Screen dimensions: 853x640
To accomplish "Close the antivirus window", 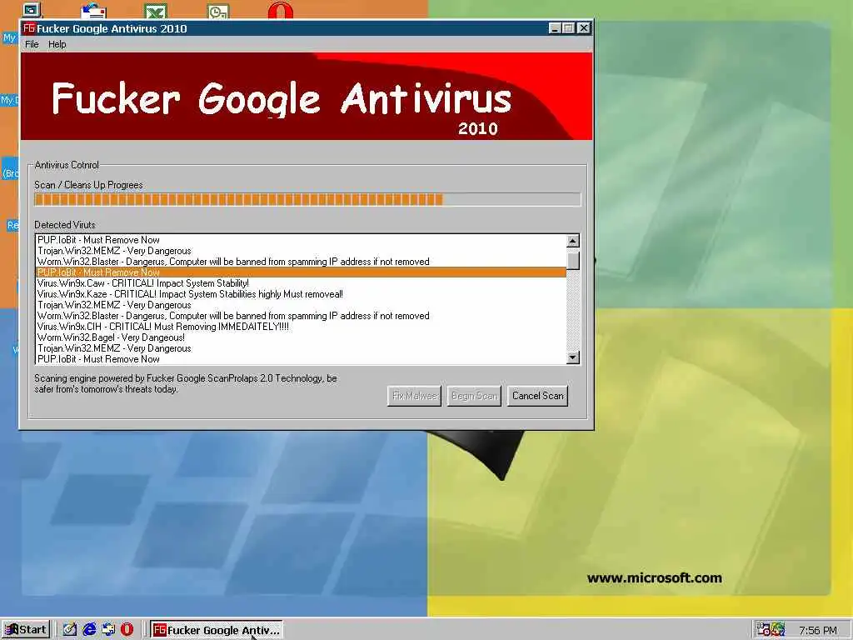I will (583, 28).
